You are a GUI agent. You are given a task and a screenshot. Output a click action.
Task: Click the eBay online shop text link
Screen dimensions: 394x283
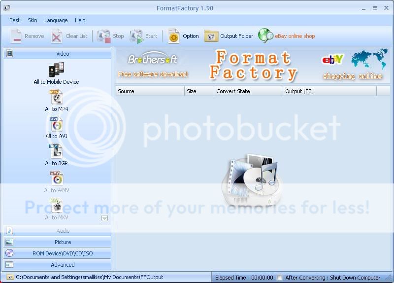pos(295,36)
